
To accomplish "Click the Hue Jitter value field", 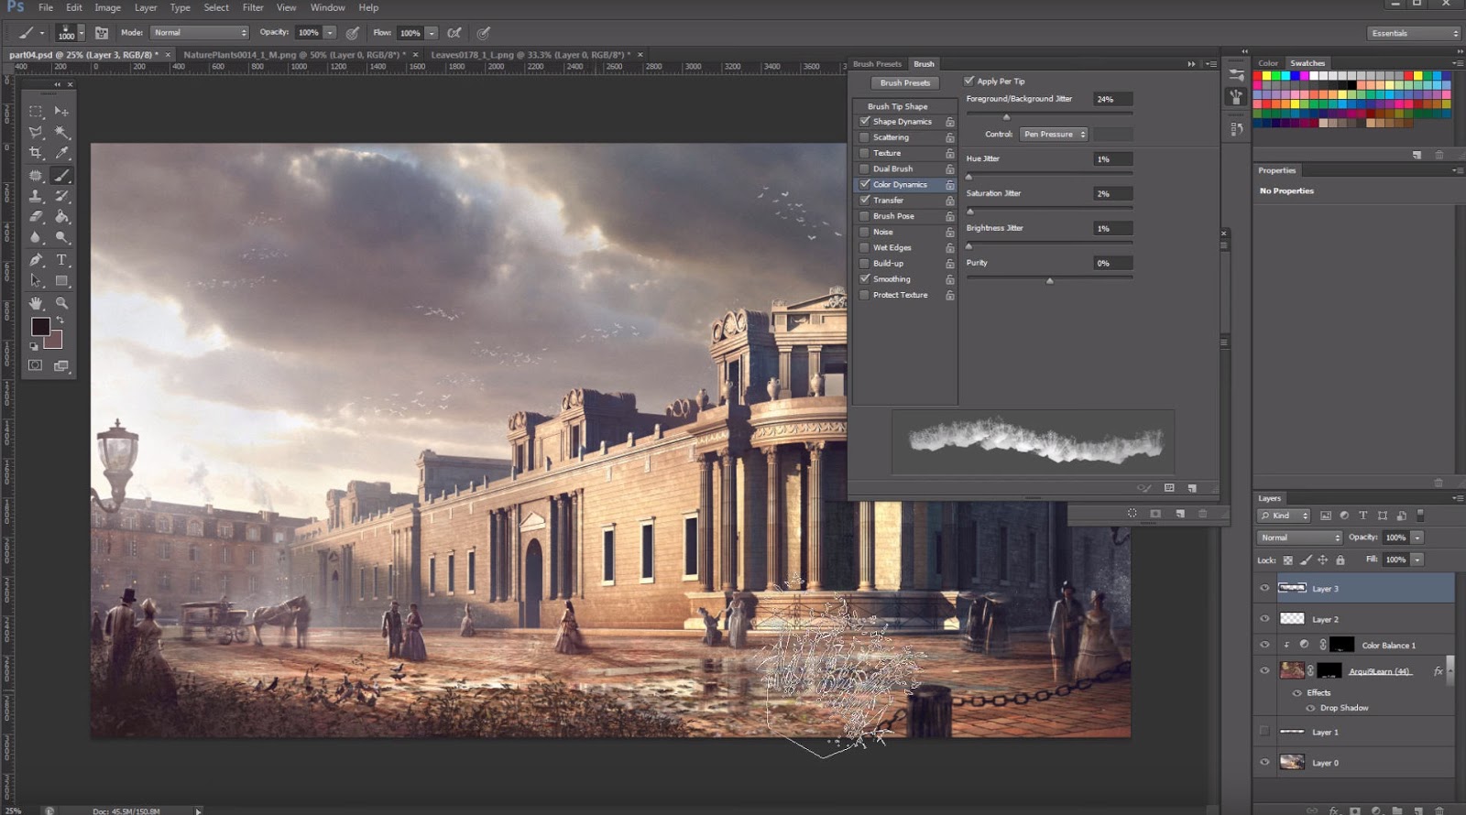I will (x=1112, y=159).
